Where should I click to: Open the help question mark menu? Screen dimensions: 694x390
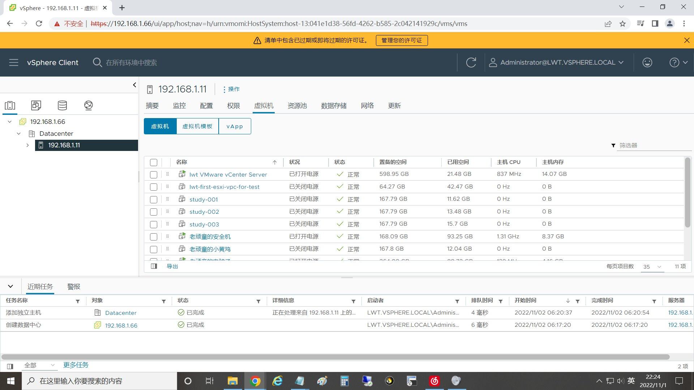[678, 62]
